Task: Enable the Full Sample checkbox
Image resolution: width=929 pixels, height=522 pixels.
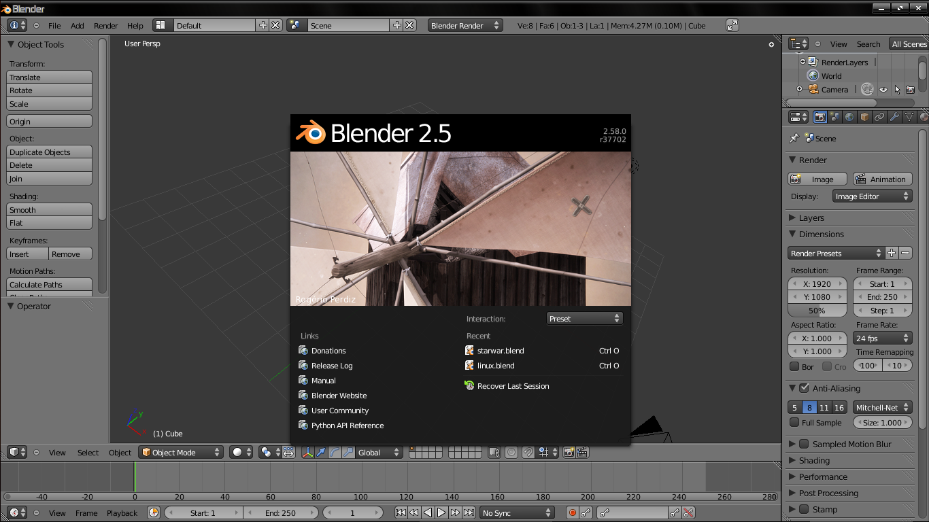Action: [x=794, y=422]
